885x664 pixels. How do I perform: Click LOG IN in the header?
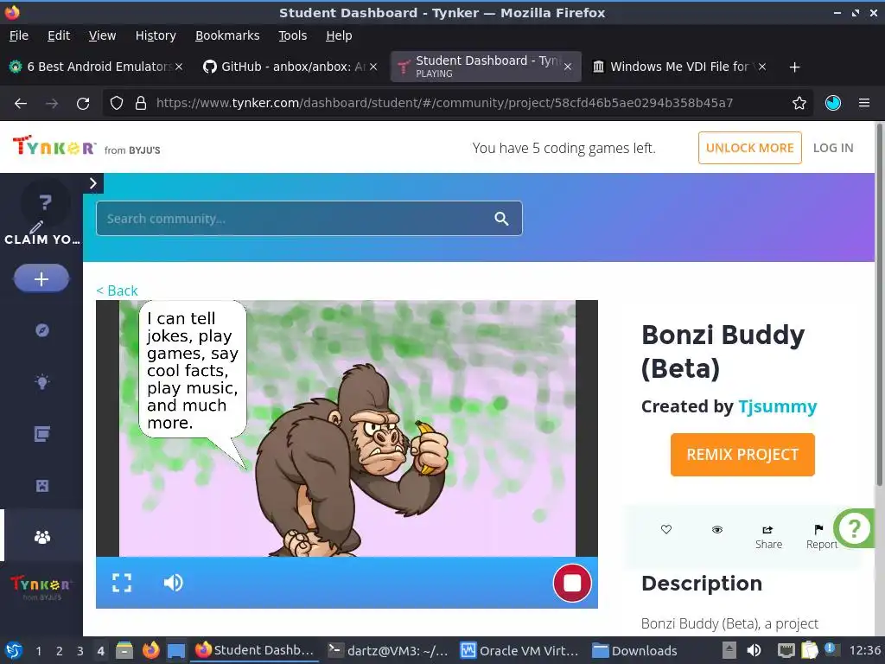pos(833,148)
